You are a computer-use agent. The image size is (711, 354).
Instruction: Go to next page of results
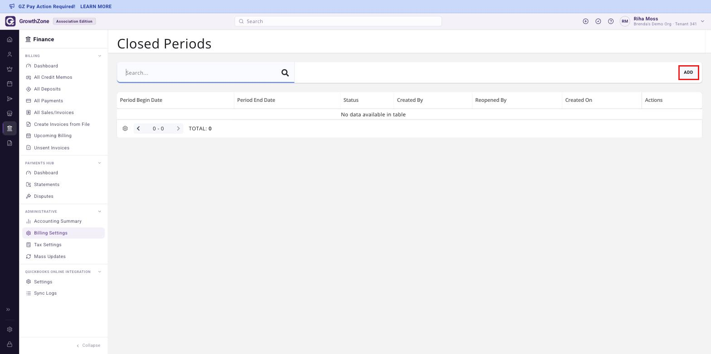click(x=178, y=129)
